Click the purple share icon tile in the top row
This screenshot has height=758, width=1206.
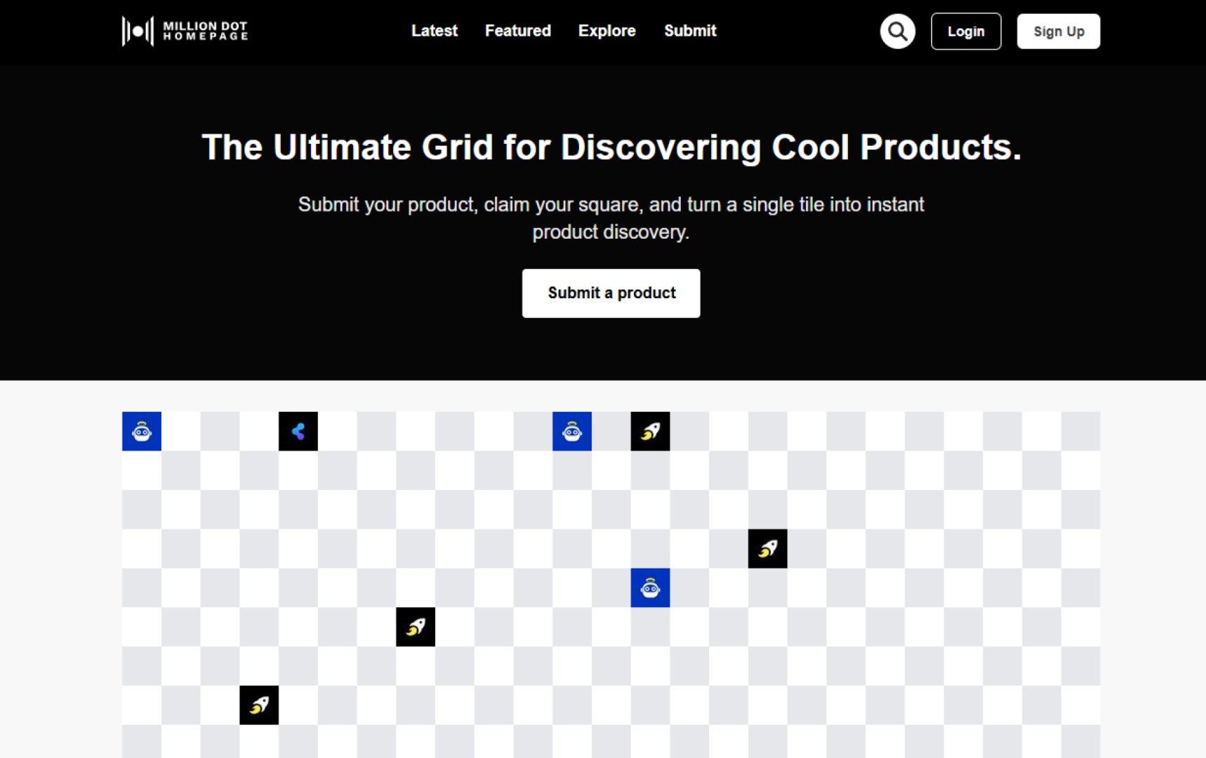click(x=298, y=431)
